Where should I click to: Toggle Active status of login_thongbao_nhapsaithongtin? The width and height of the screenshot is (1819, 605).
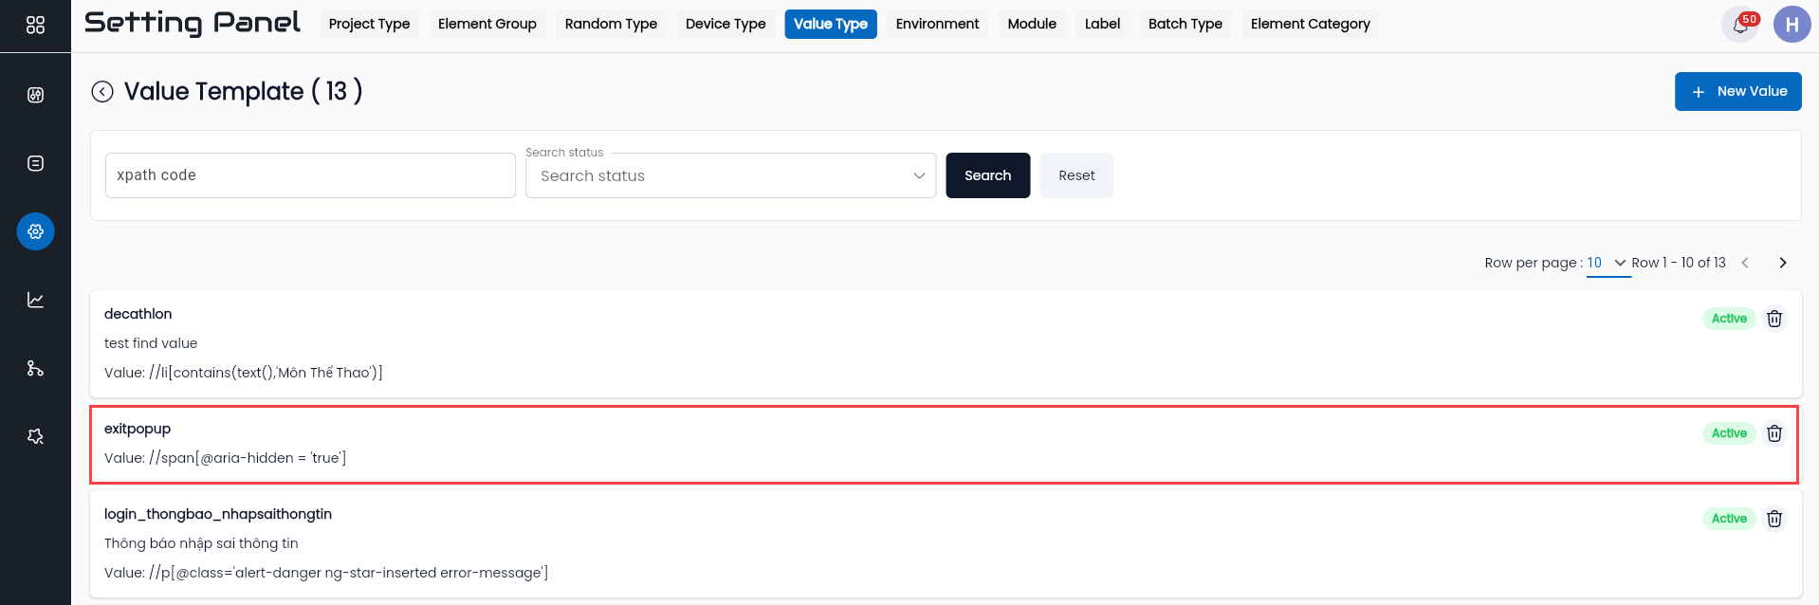click(x=1729, y=519)
